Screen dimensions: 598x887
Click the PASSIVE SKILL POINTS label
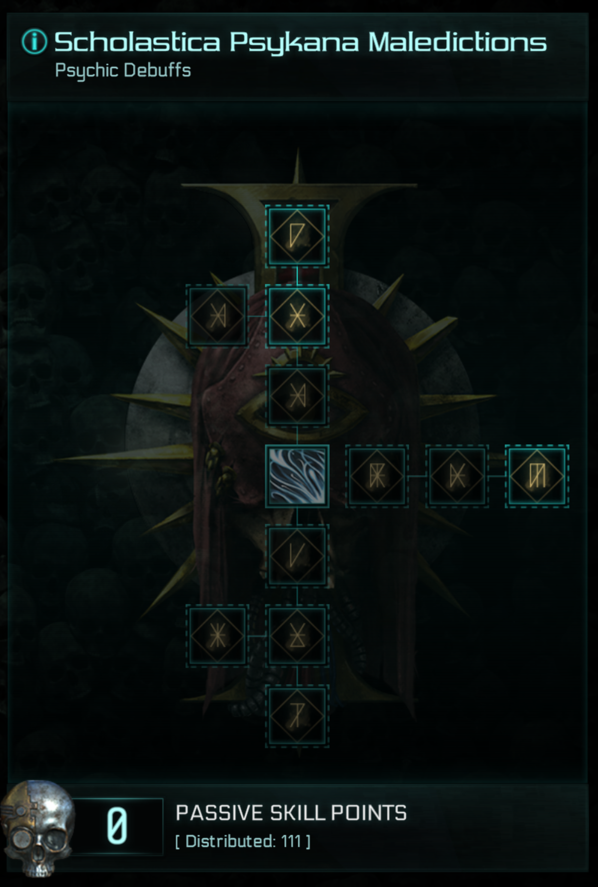[x=291, y=813]
